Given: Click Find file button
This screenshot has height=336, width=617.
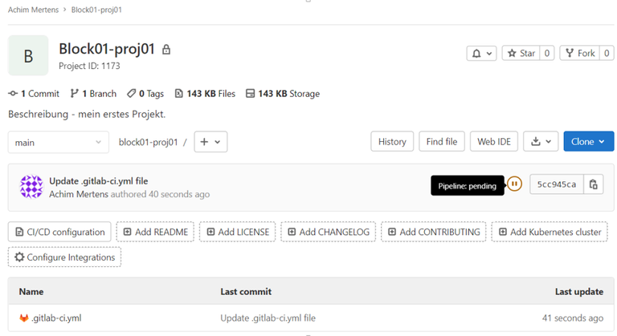Looking at the screenshot, I should [x=442, y=141].
